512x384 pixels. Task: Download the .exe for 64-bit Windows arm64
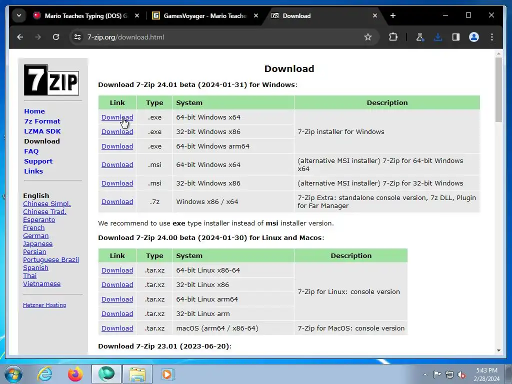(x=117, y=146)
